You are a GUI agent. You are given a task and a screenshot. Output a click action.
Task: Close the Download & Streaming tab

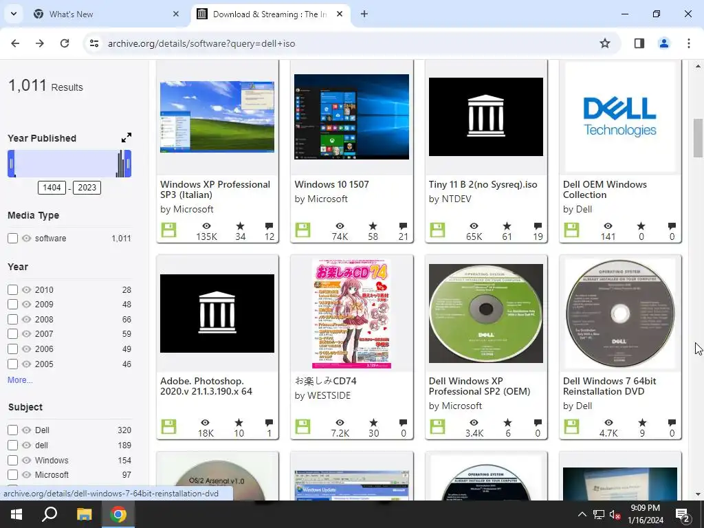340,14
